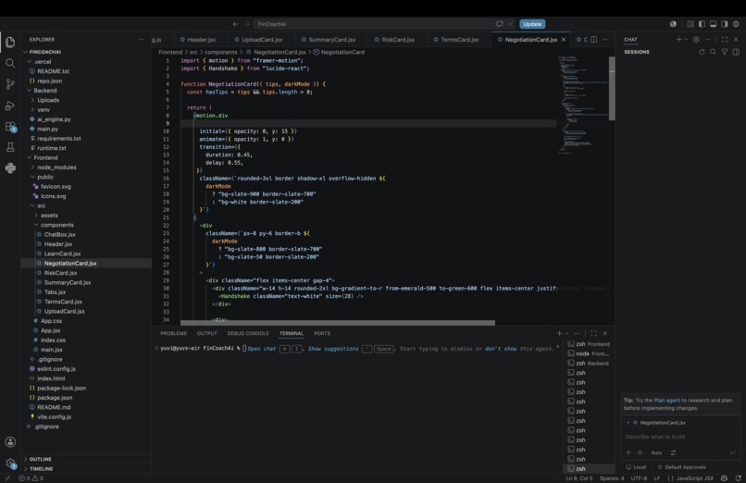This screenshot has height=483, width=746.
Task: Go forward using the title bar right arrow
Action: (x=247, y=24)
